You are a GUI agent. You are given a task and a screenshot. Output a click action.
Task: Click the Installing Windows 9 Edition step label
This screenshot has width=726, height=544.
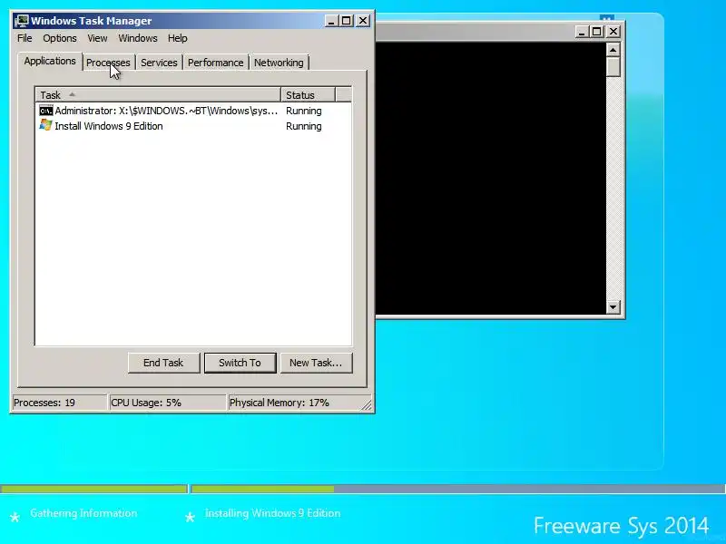[273, 513]
